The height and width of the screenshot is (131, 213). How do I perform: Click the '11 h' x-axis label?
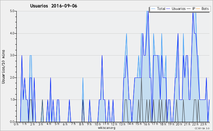106,124
